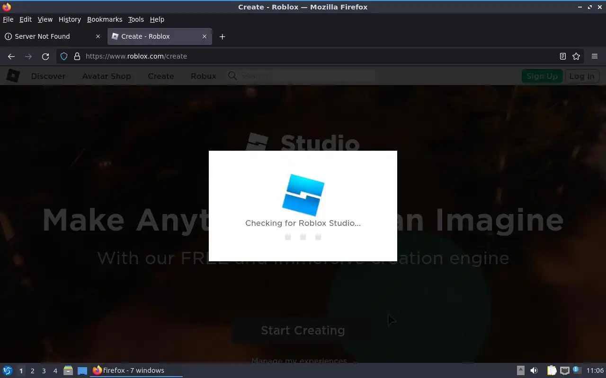Click the removable media eject tray icon
Screen dimensions: 606x378
[x=520, y=370]
